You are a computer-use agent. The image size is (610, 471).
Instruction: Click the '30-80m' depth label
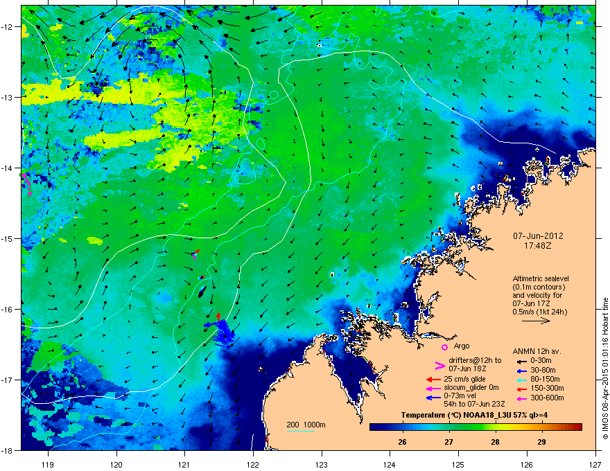coord(543,370)
